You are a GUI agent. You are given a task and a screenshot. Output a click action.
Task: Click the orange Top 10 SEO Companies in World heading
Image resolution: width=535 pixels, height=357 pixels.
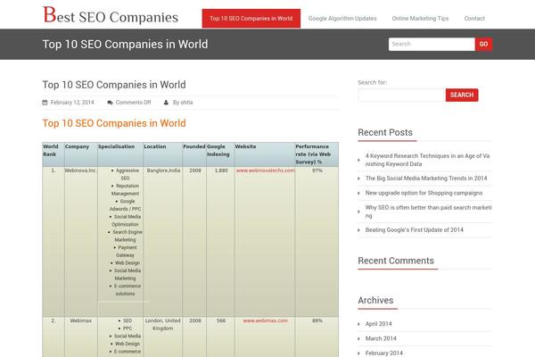coord(114,123)
